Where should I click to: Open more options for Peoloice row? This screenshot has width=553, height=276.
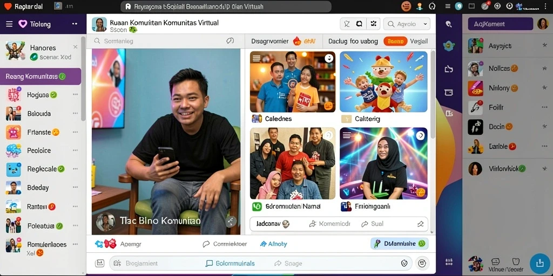[x=75, y=151]
